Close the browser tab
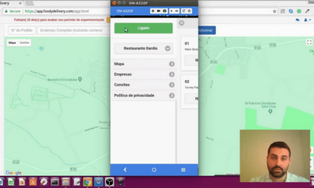This screenshot has width=314, height=188. point(20,3)
